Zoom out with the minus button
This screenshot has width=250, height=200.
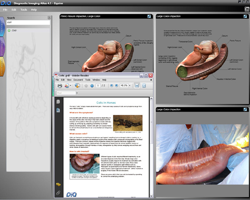(x=112, y=86)
